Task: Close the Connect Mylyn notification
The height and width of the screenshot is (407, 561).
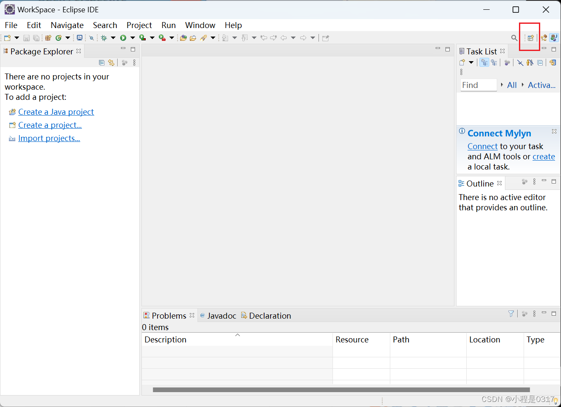Action: 554,131
